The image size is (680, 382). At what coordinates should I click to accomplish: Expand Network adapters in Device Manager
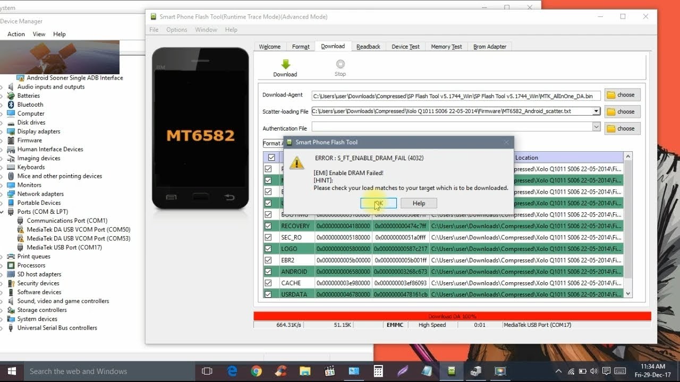point(2,194)
